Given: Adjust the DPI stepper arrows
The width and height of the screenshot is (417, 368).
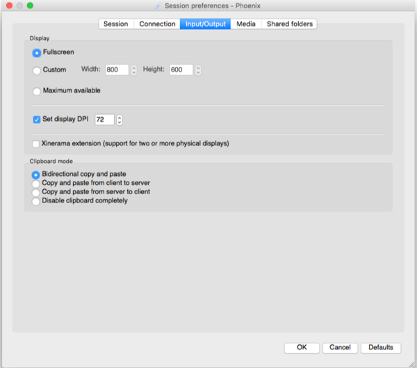Looking at the screenshot, I should pos(120,120).
